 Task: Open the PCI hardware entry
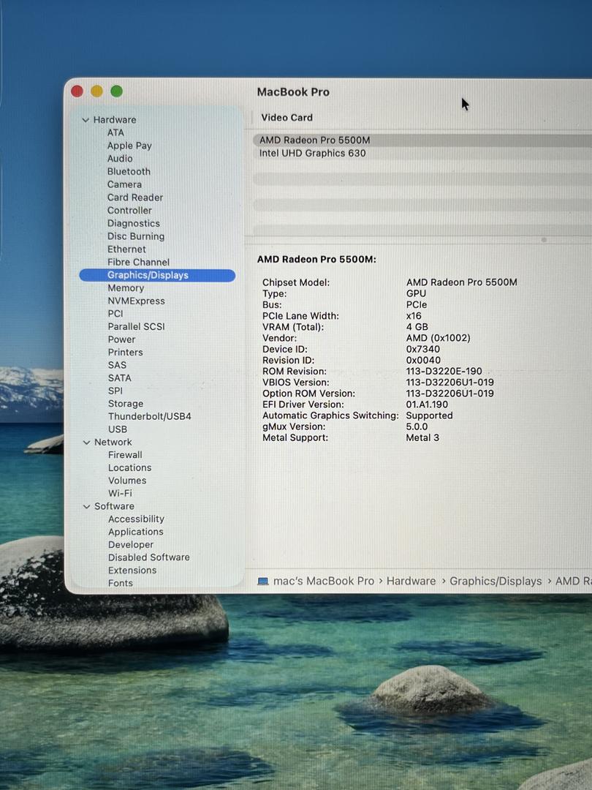point(115,313)
